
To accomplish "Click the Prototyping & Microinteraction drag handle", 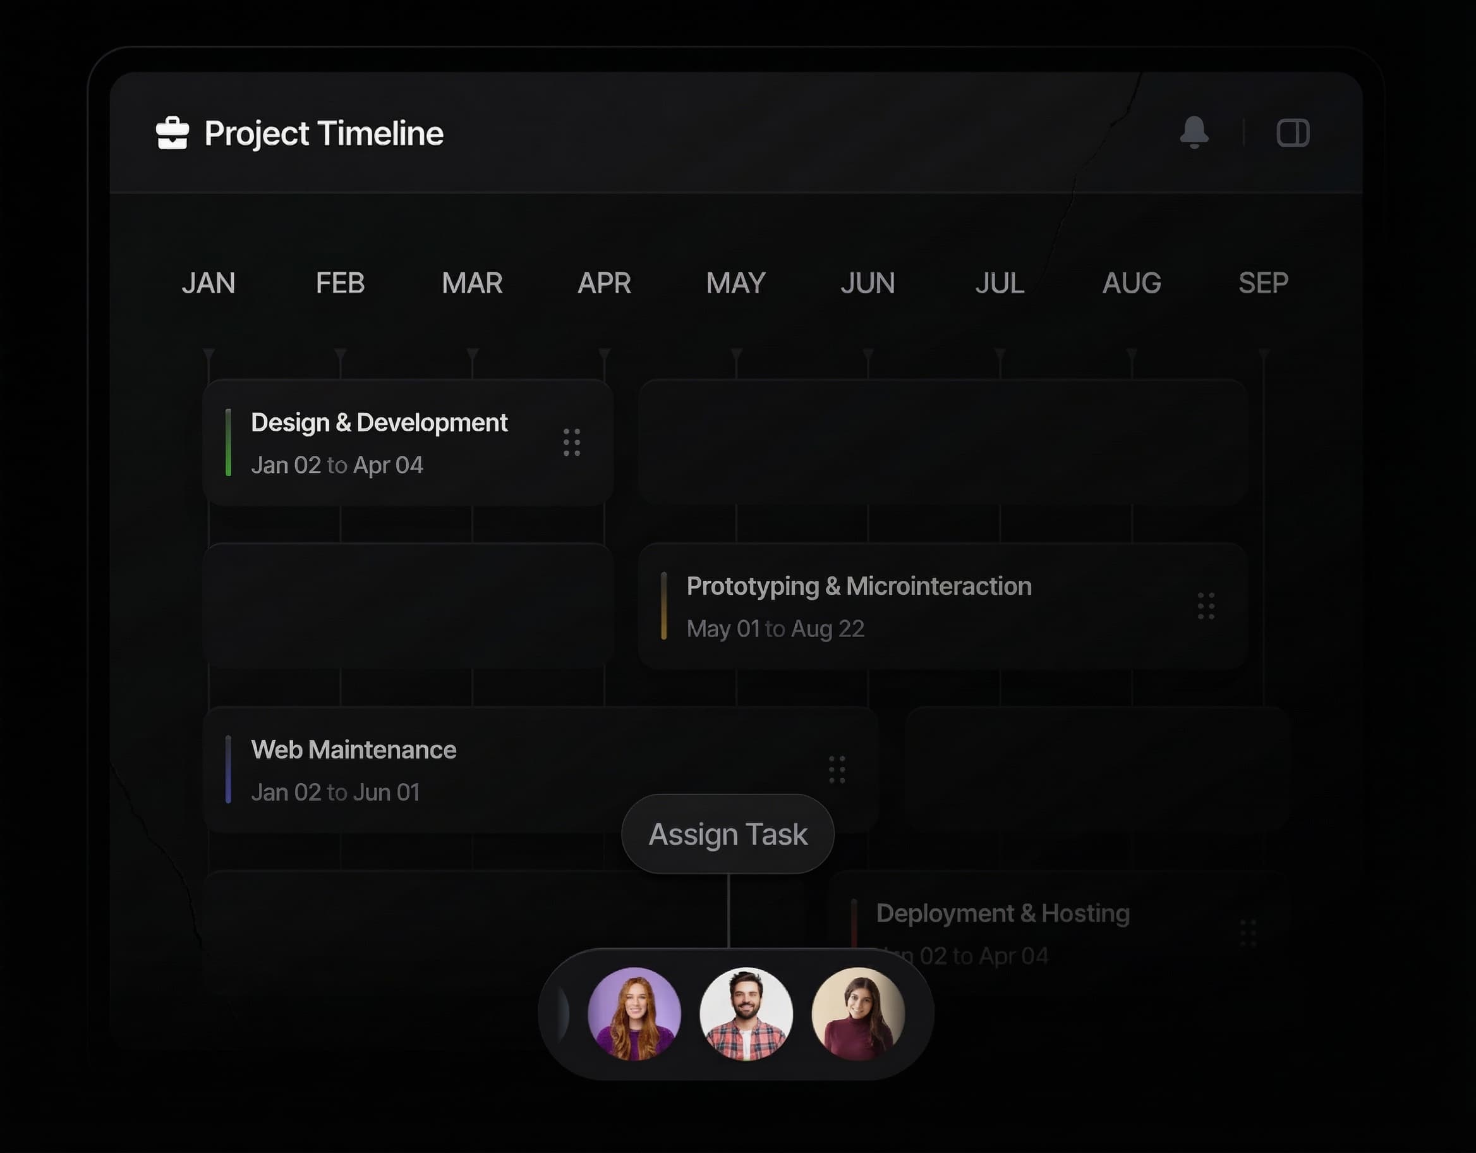I will [1206, 606].
